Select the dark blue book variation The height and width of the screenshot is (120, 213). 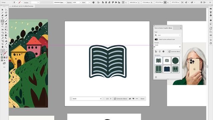click(167, 69)
